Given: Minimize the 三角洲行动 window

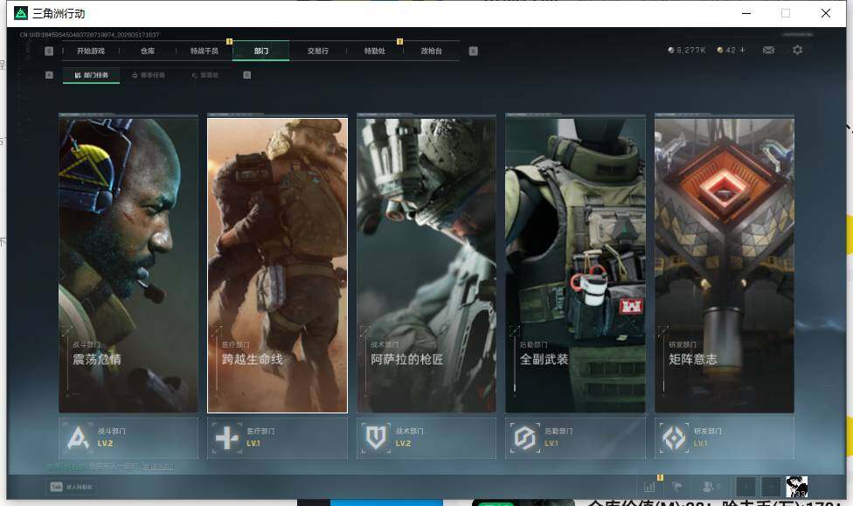Looking at the screenshot, I should 746,13.
